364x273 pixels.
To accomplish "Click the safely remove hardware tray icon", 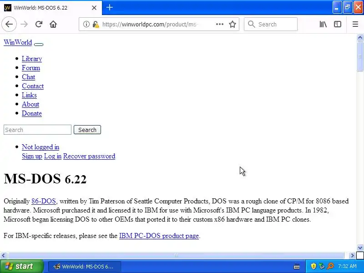I will 322,266.
